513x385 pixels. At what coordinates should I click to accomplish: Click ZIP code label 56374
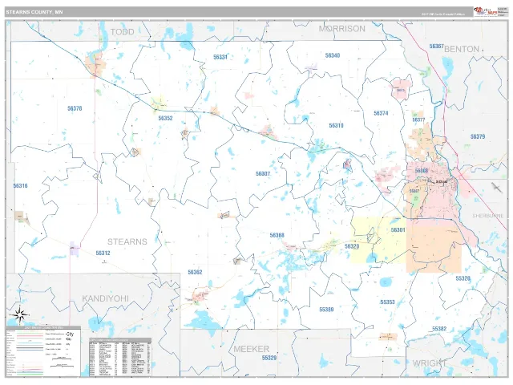(x=381, y=113)
